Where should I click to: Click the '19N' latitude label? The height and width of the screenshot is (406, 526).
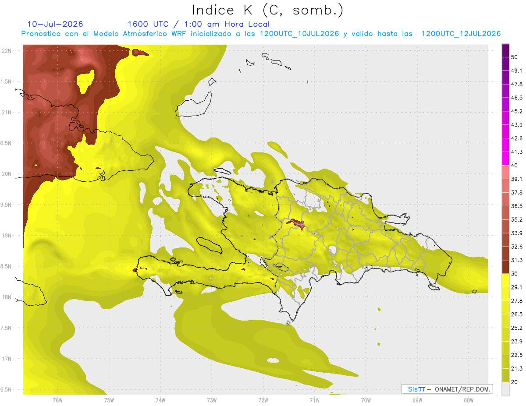coord(7,236)
